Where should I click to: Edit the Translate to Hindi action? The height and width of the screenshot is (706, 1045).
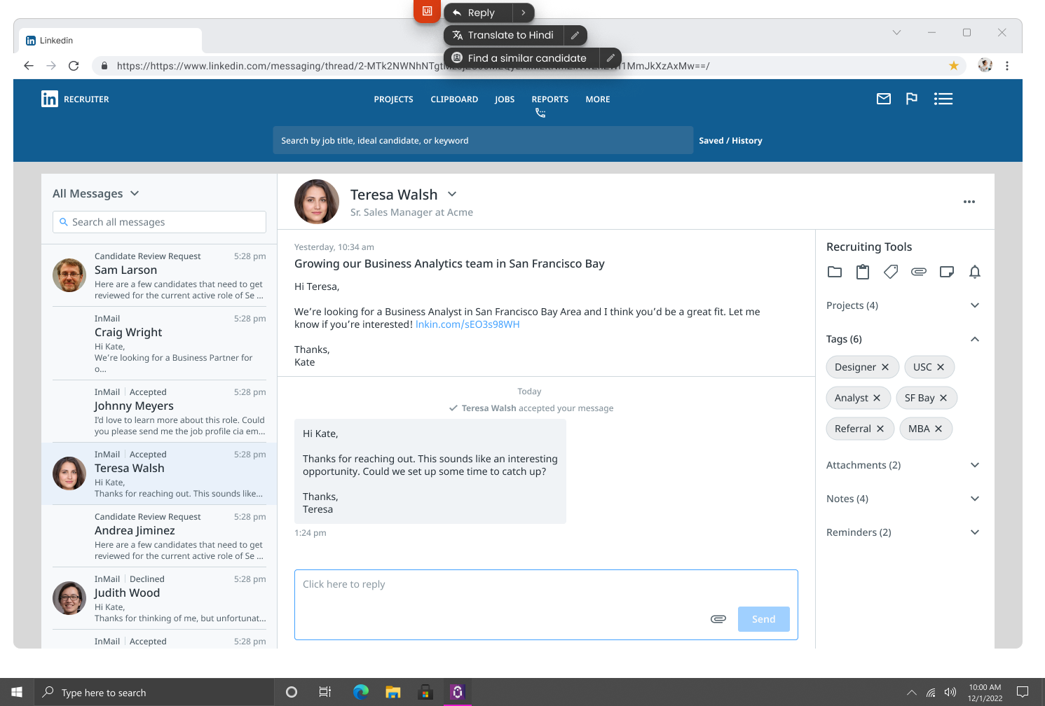(x=575, y=35)
